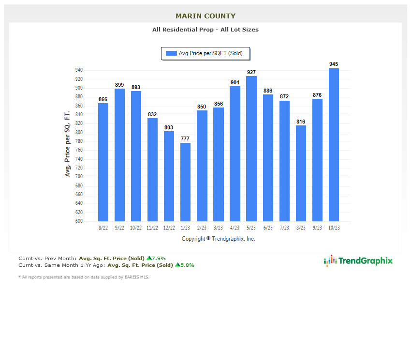Click the 12/22 bar showing 803

click(169, 176)
